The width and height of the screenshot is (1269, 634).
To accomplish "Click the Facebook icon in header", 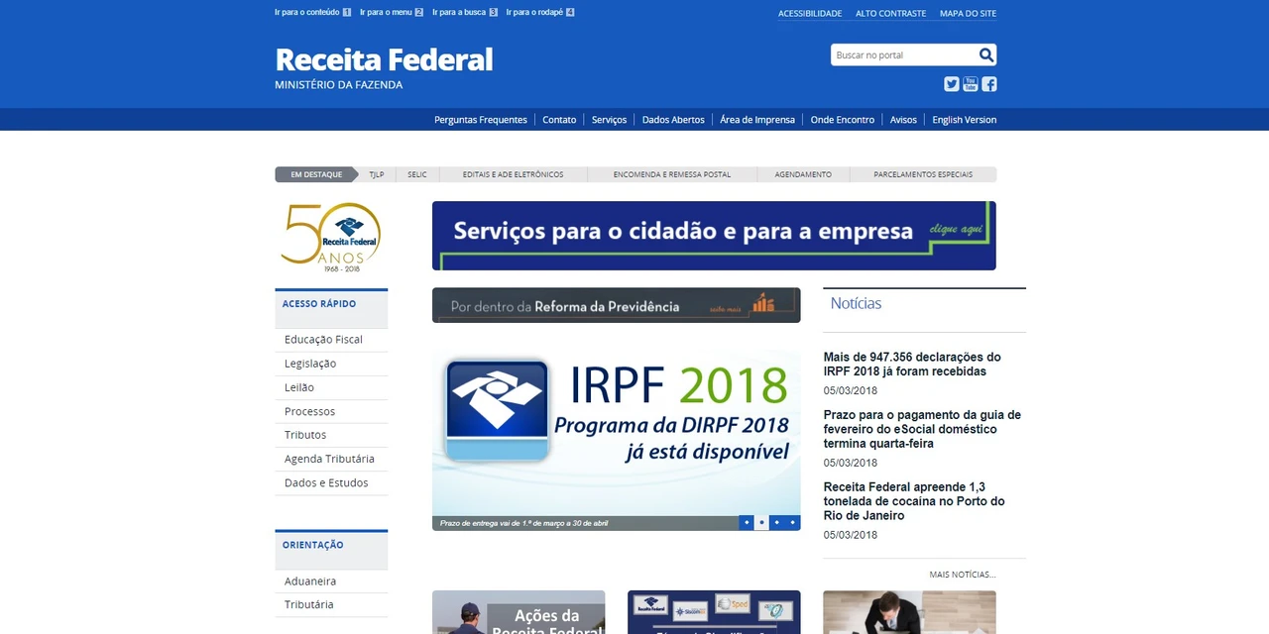I will tap(989, 84).
